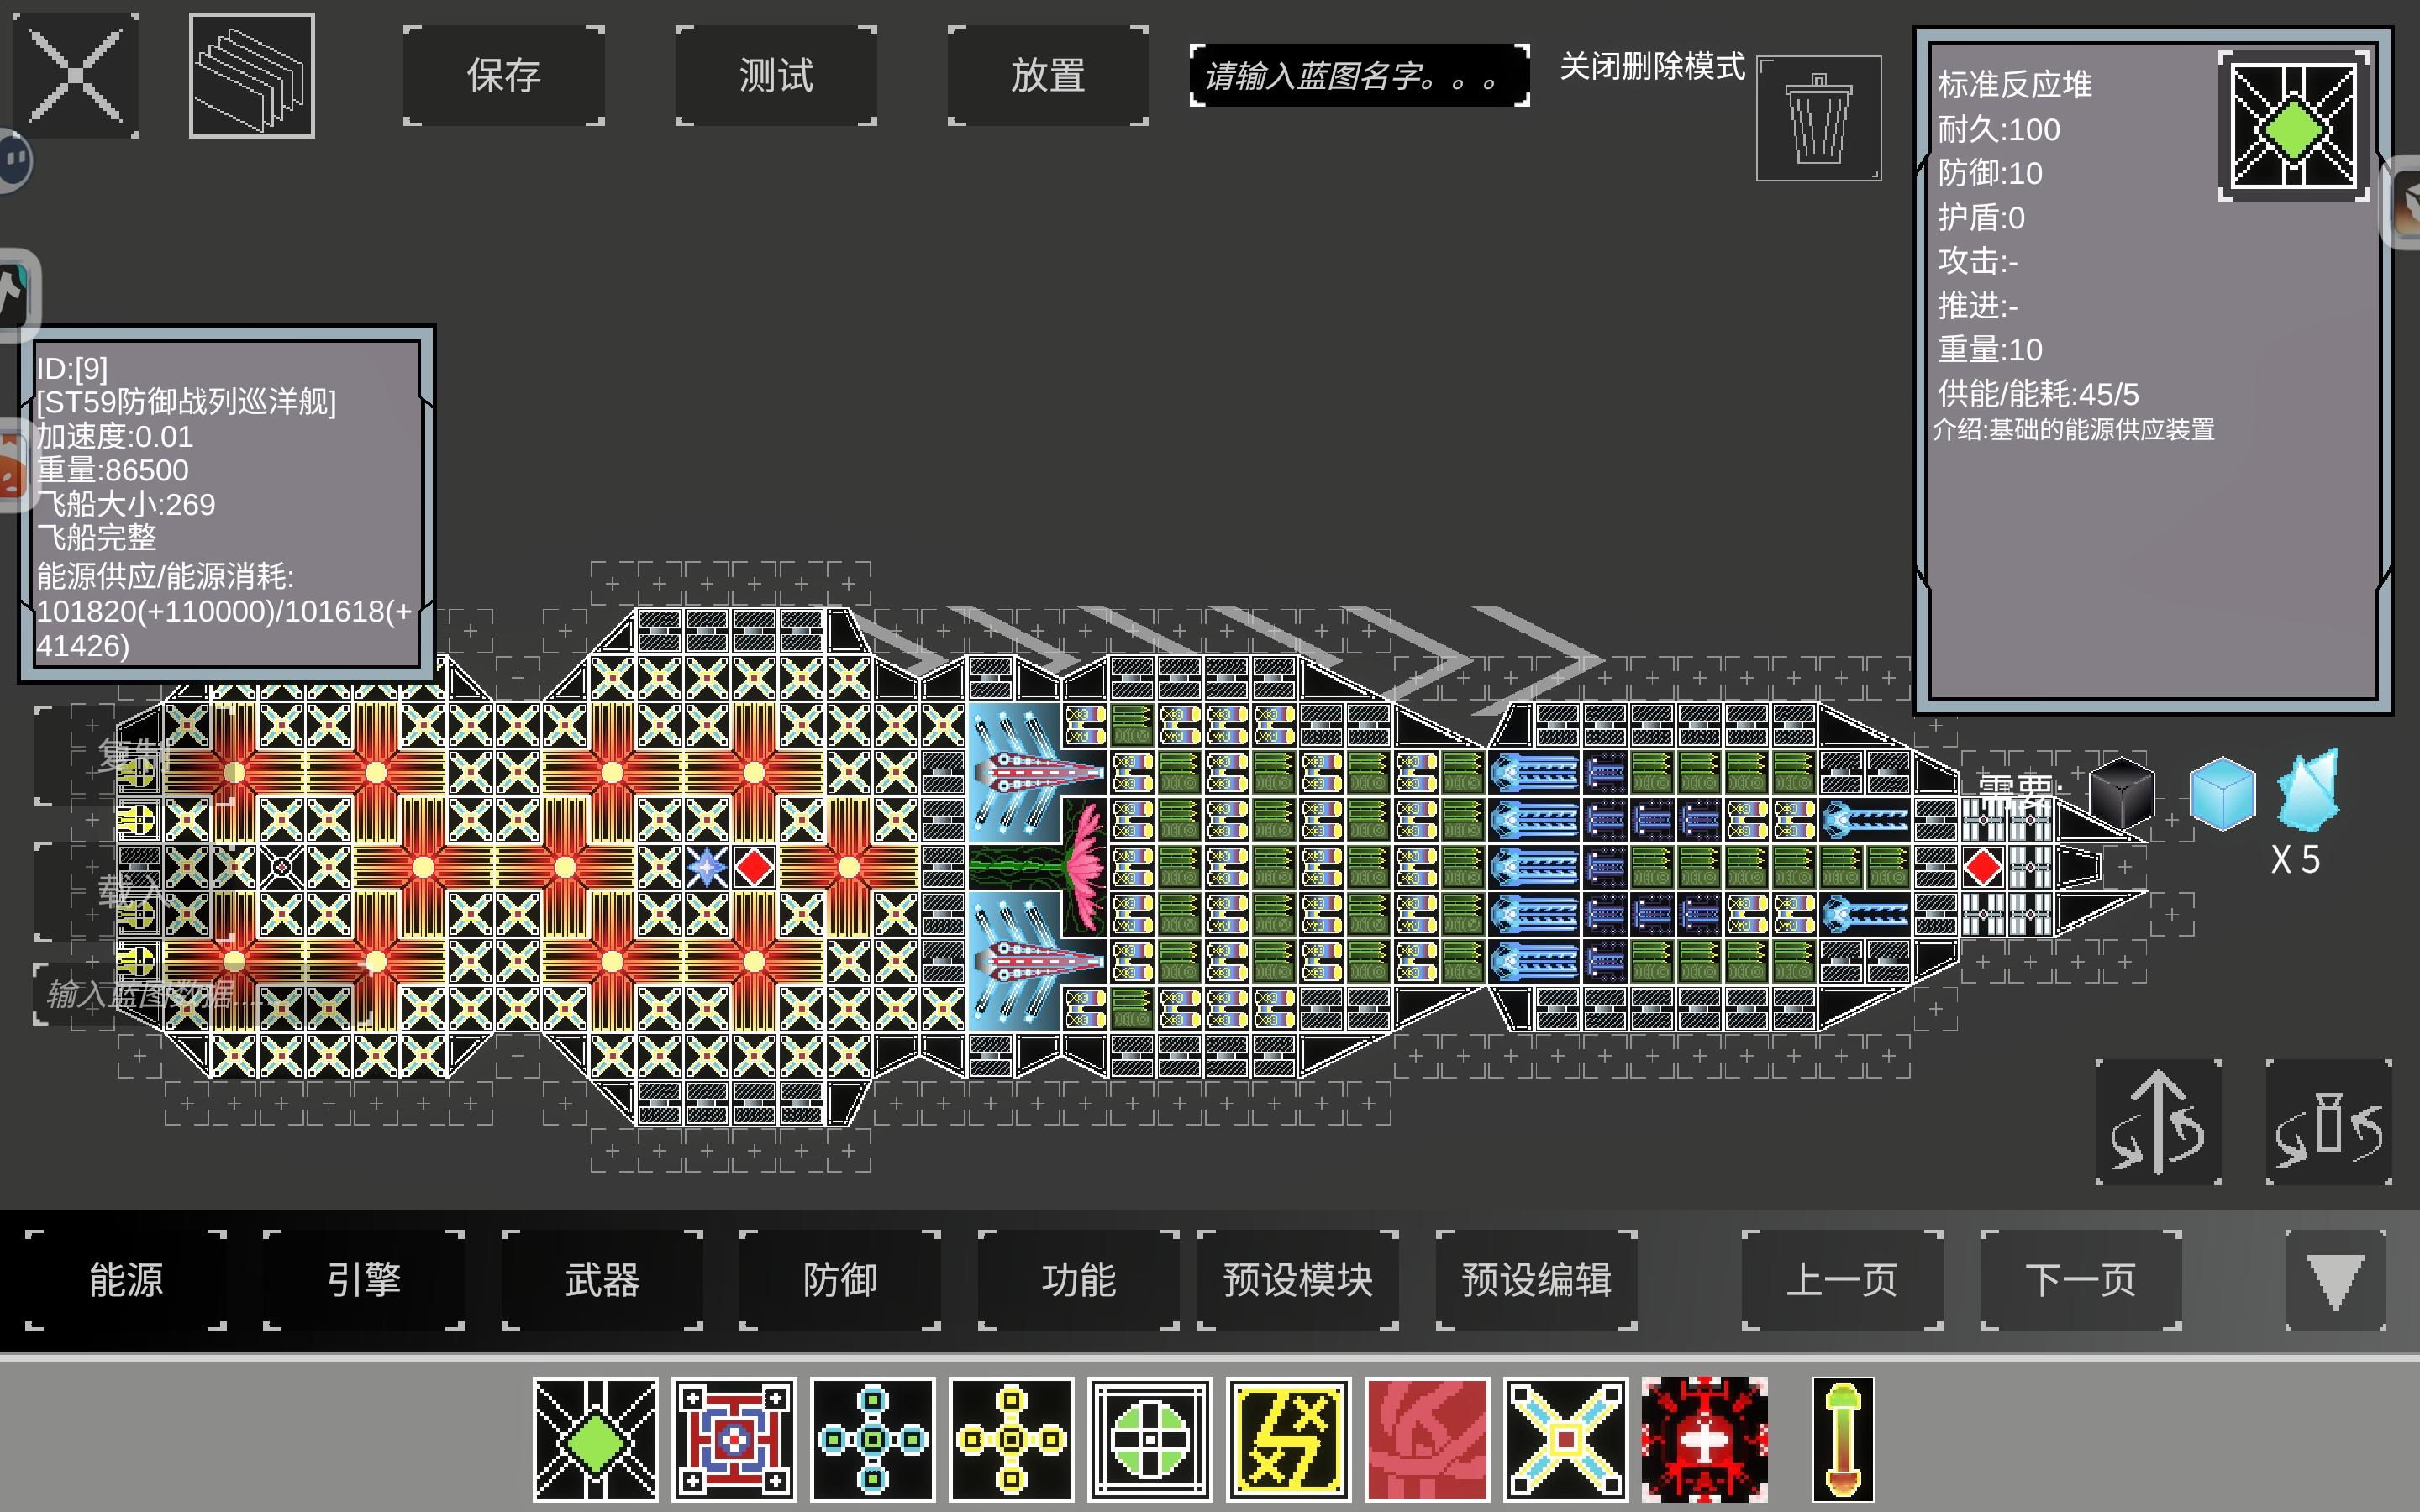Choose the red skull cross module
The width and height of the screenshot is (2420, 1512).
[1704, 1439]
